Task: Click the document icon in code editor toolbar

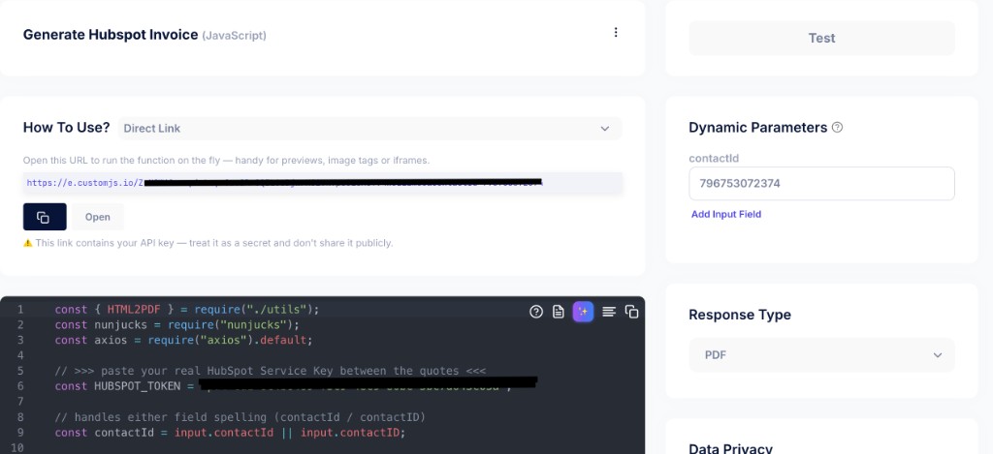Action: pyautogui.click(x=559, y=311)
